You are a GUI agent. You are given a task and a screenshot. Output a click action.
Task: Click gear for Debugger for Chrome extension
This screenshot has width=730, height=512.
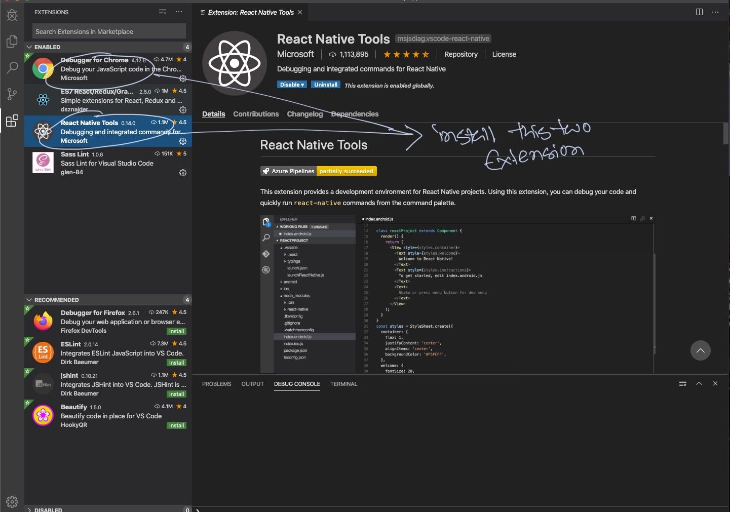(183, 78)
